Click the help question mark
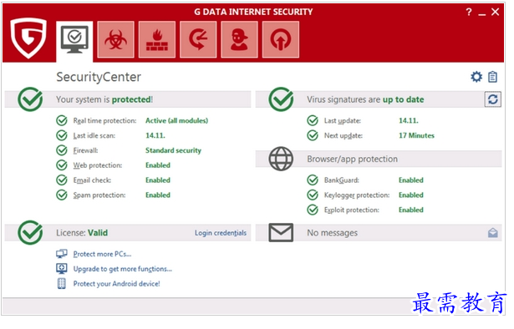Viewport: 514px width, 329px height. 469,13
